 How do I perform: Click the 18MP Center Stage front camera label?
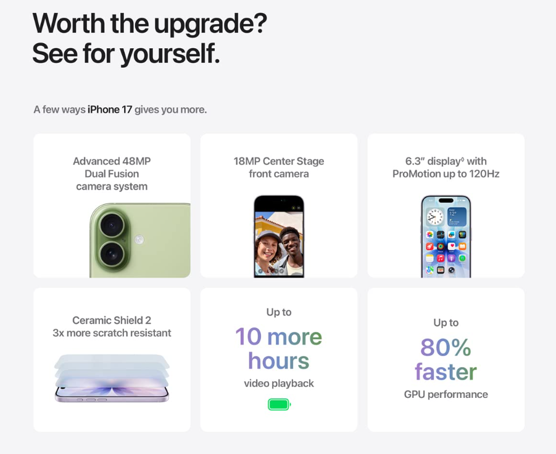(x=279, y=167)
